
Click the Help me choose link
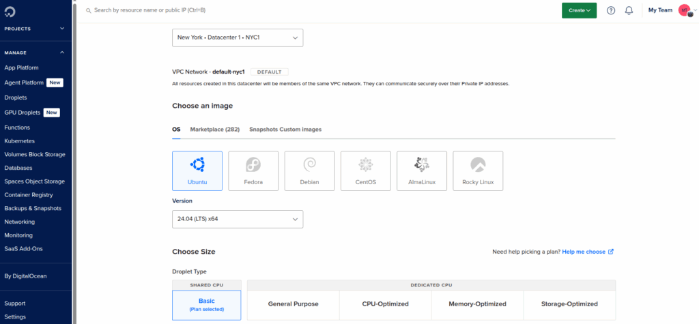[584, 252]
